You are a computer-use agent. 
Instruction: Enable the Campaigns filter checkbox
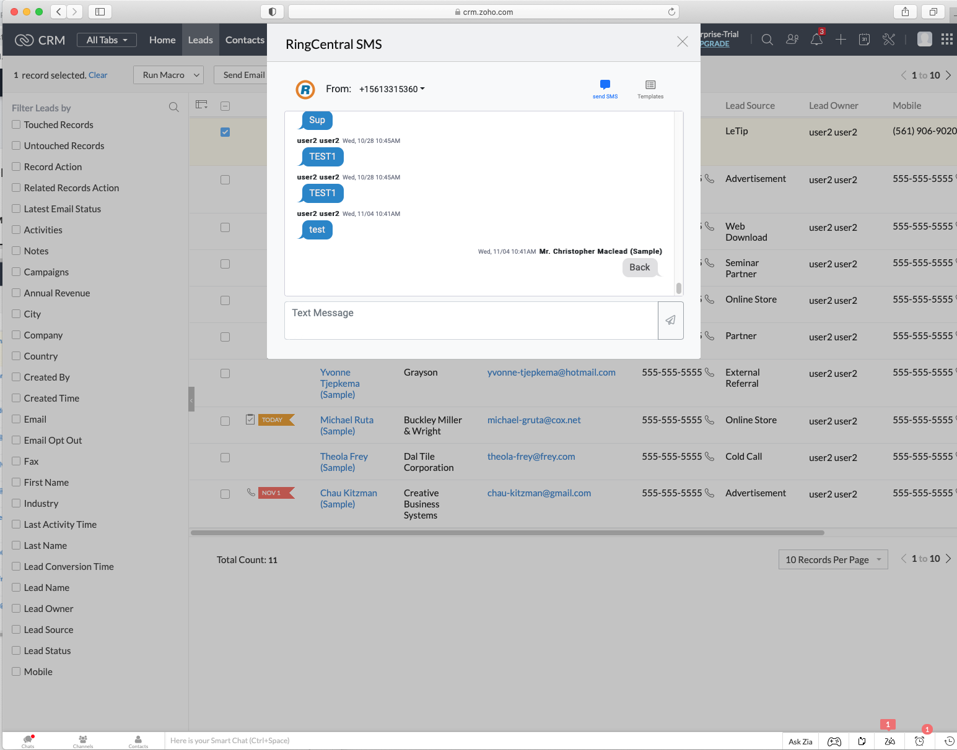click(x=16, y=272)
